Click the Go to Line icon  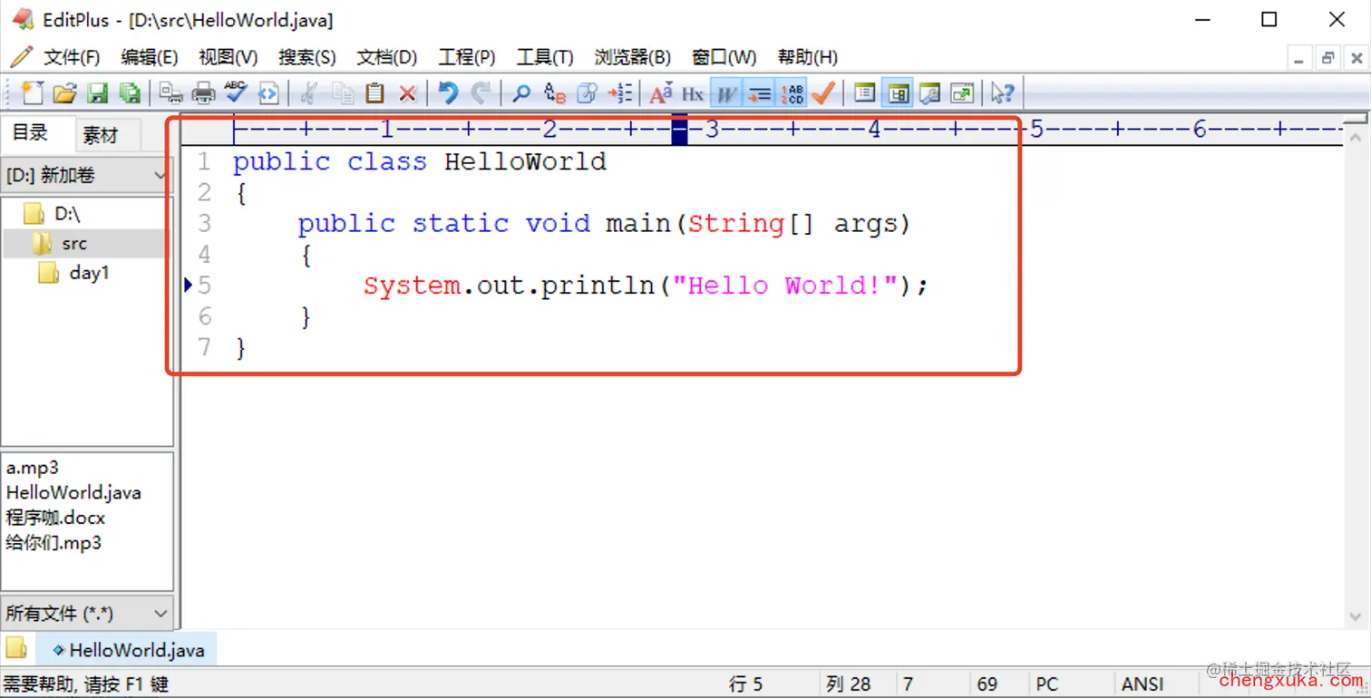(620, 92)
